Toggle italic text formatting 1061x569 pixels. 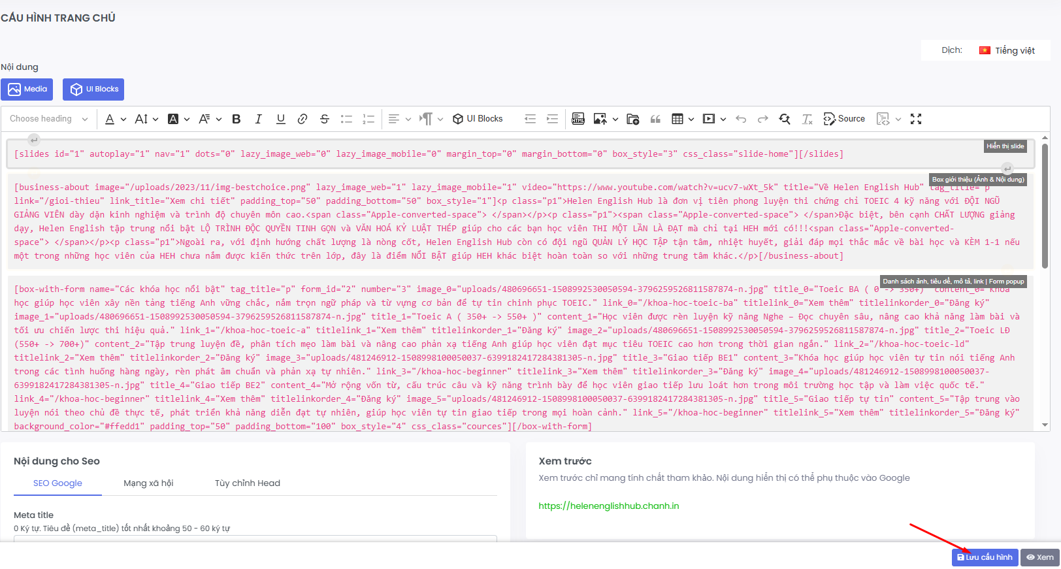(258, 119)
